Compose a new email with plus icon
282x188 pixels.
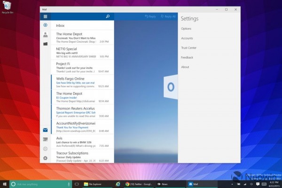45,25
